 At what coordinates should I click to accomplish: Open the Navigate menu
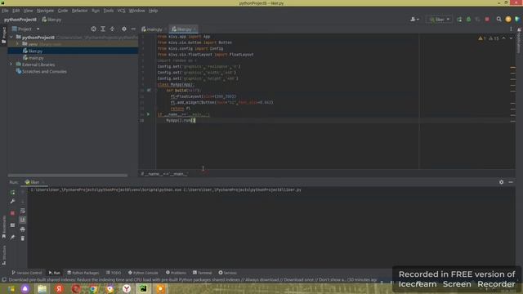(x=46, y=11)
